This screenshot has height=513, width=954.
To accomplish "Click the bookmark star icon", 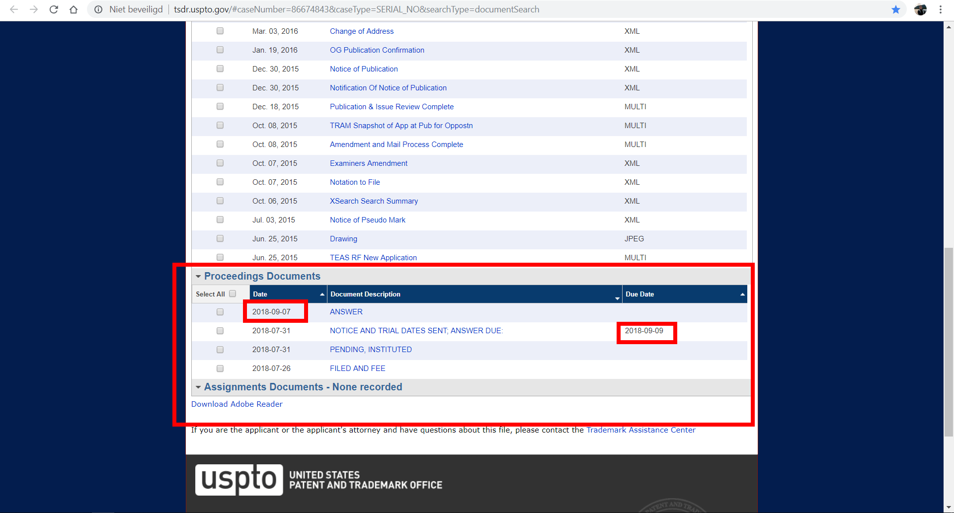I will [895, 9].
